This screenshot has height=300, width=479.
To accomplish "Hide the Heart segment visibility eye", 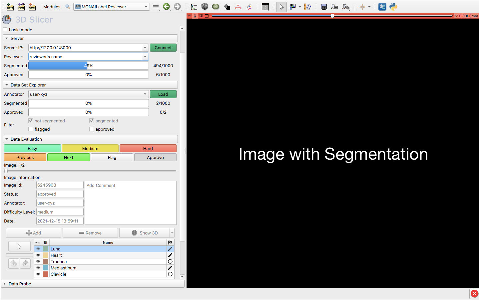I will click(x=38, y=255).
